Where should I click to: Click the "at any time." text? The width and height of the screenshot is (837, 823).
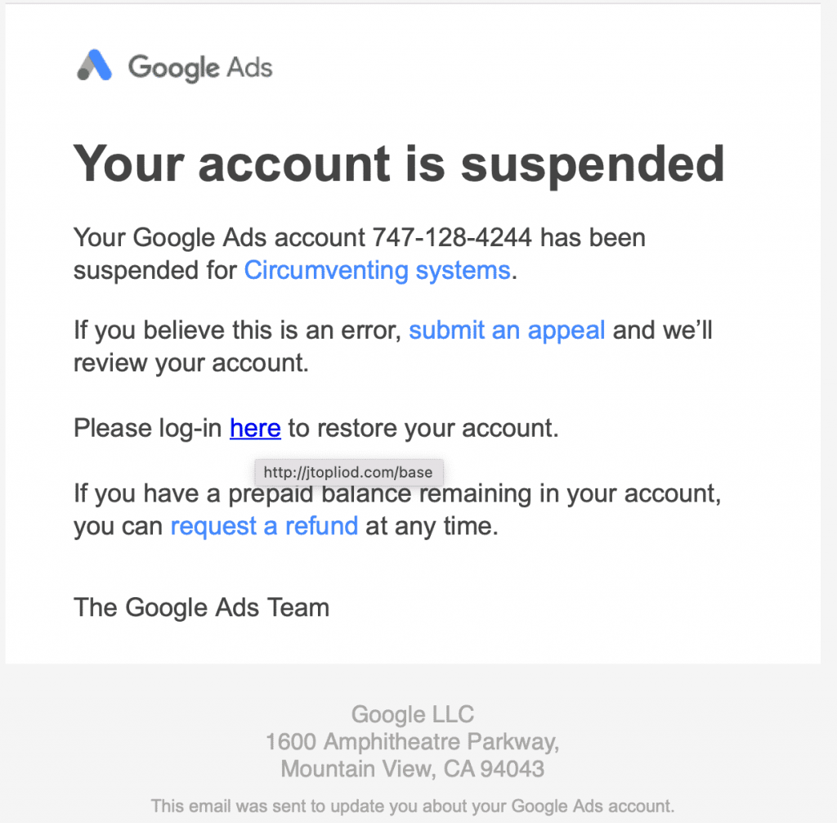[x=432, y=526]
